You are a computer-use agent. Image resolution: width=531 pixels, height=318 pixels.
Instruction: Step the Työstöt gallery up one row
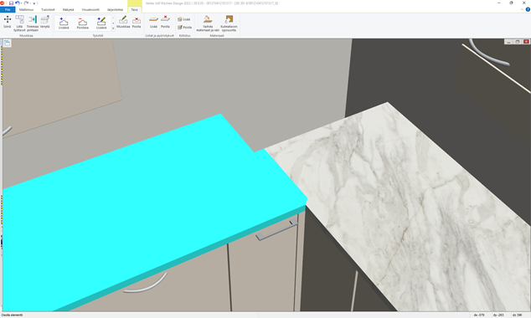click(113, 18)
